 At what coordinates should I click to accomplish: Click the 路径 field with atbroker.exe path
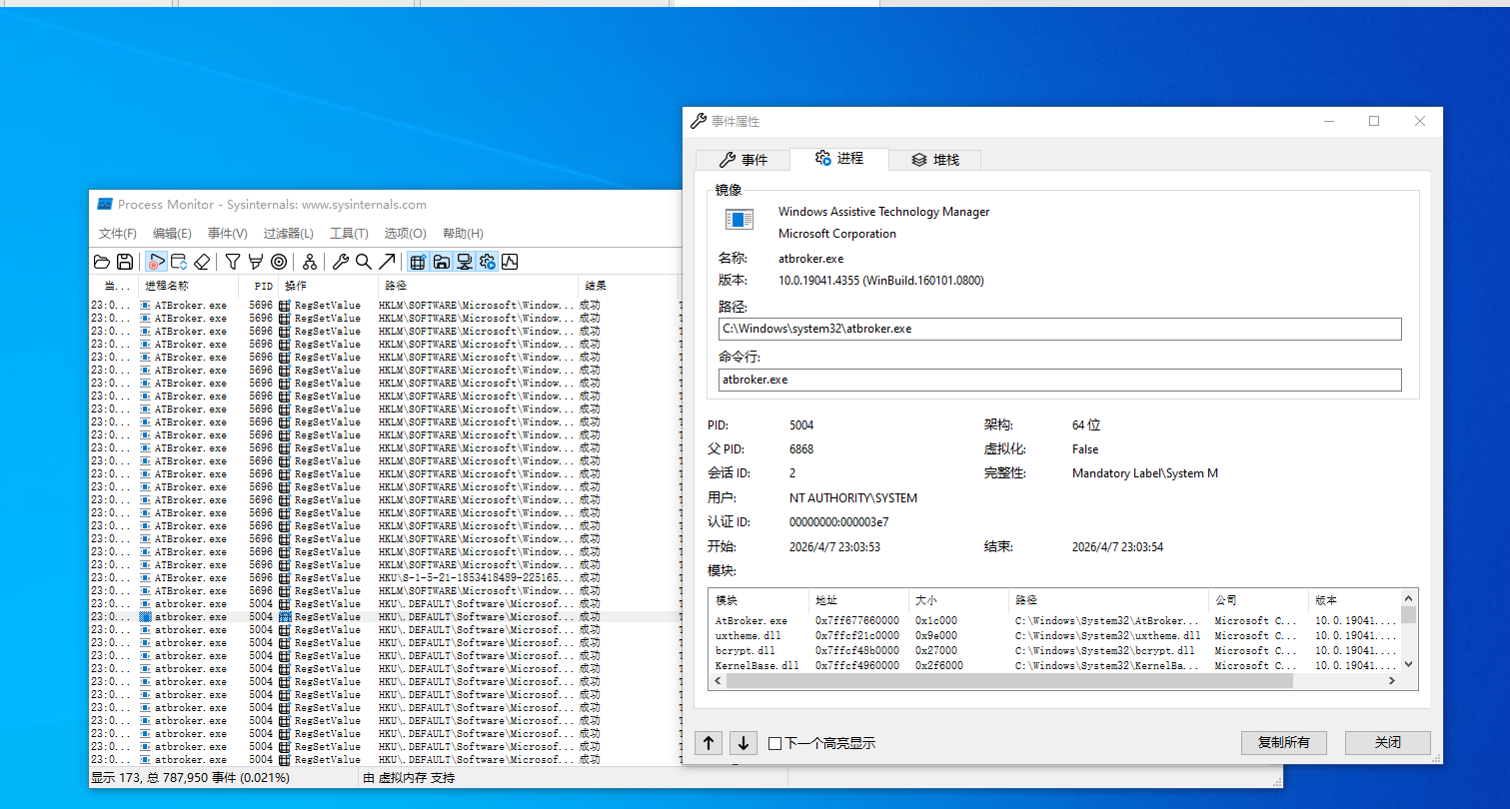[x=1059, y=329]
